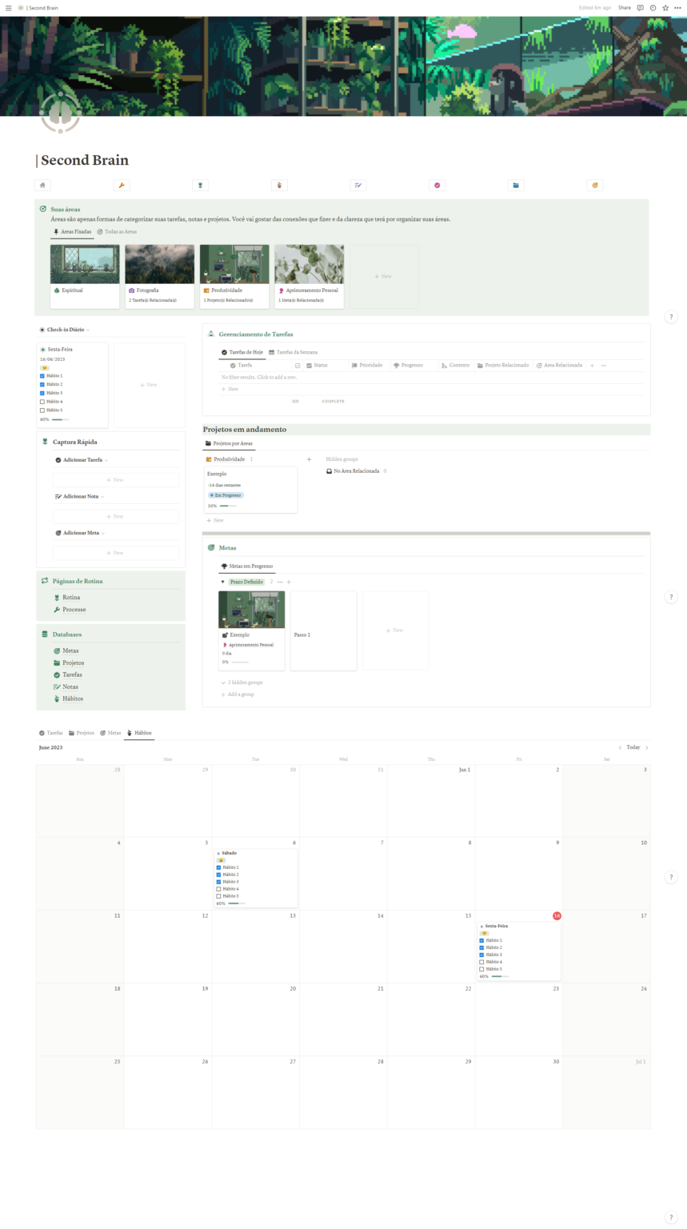Viewport: 687px width, 1229px height.
Task: Click the brain page icon
Action: (x=59, y=113)
